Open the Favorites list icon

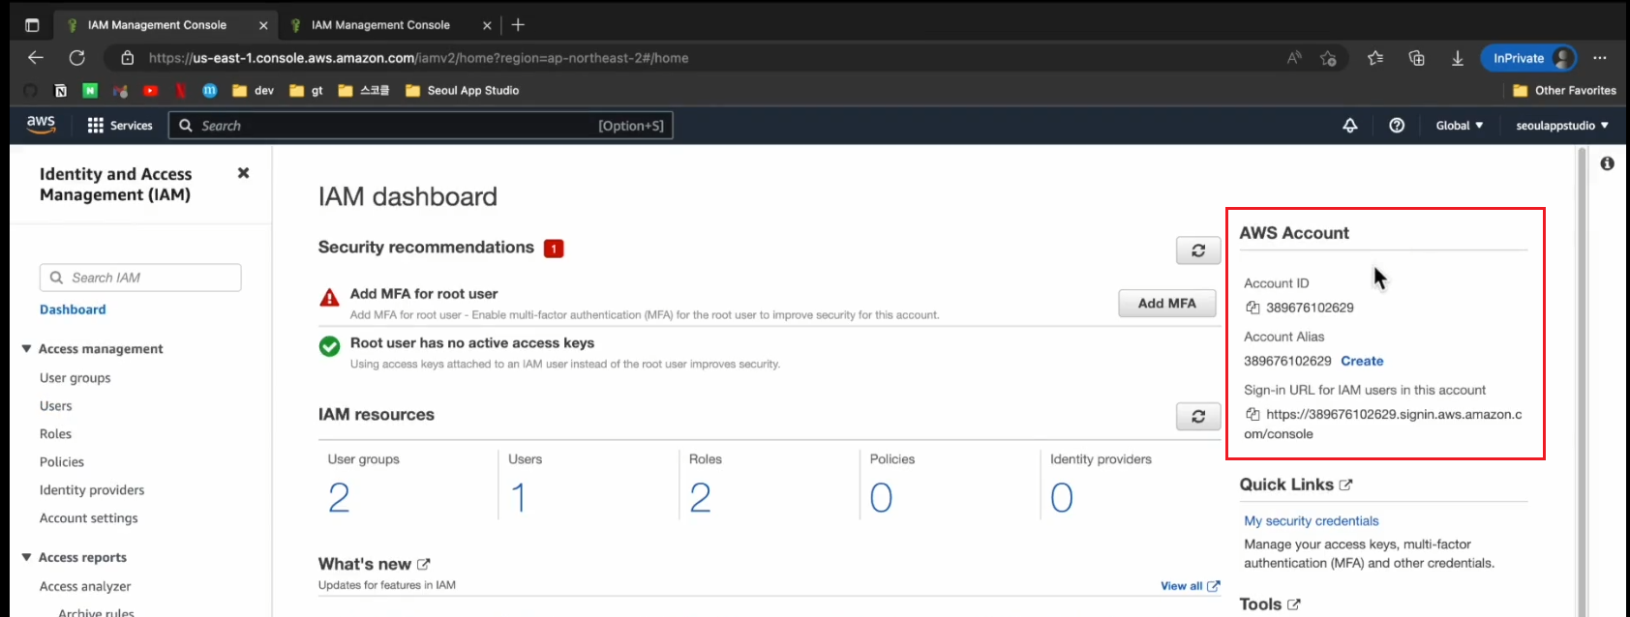1375,58
